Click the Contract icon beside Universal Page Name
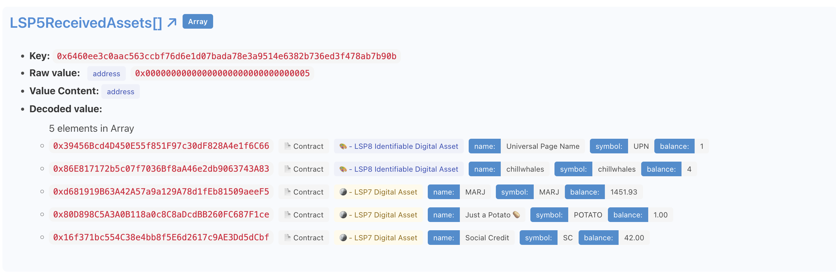The image size is (836, 272). pyautogui.click(x=287, y=146)
